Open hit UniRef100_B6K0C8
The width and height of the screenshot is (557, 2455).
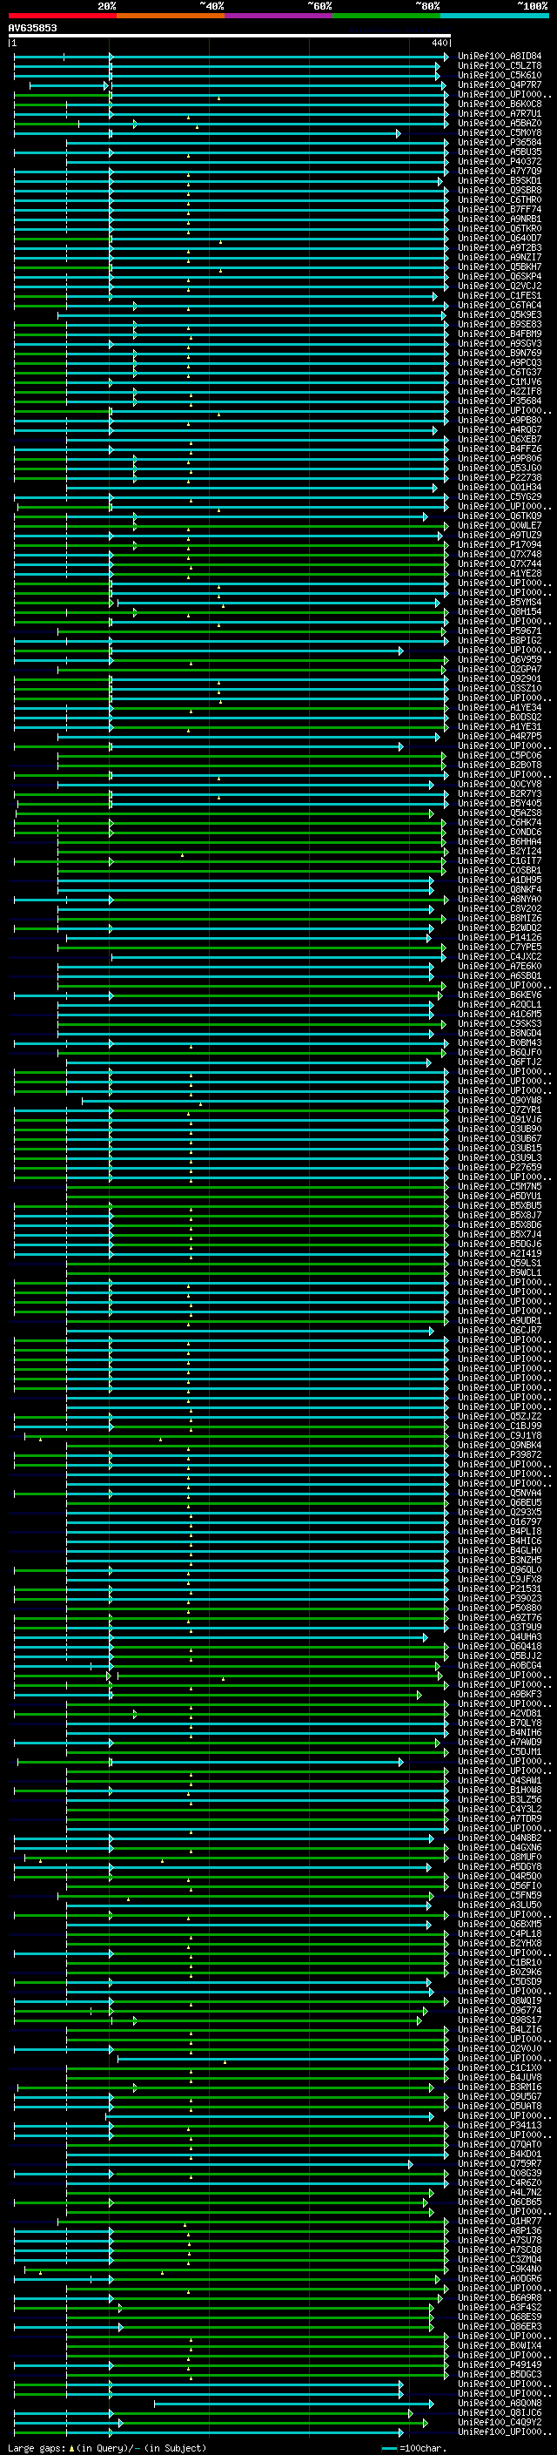pyautogui.click(x=500, y=104)
